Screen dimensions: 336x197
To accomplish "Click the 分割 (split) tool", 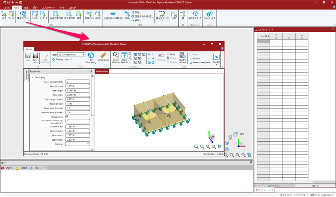I will (x=174, y=15).
